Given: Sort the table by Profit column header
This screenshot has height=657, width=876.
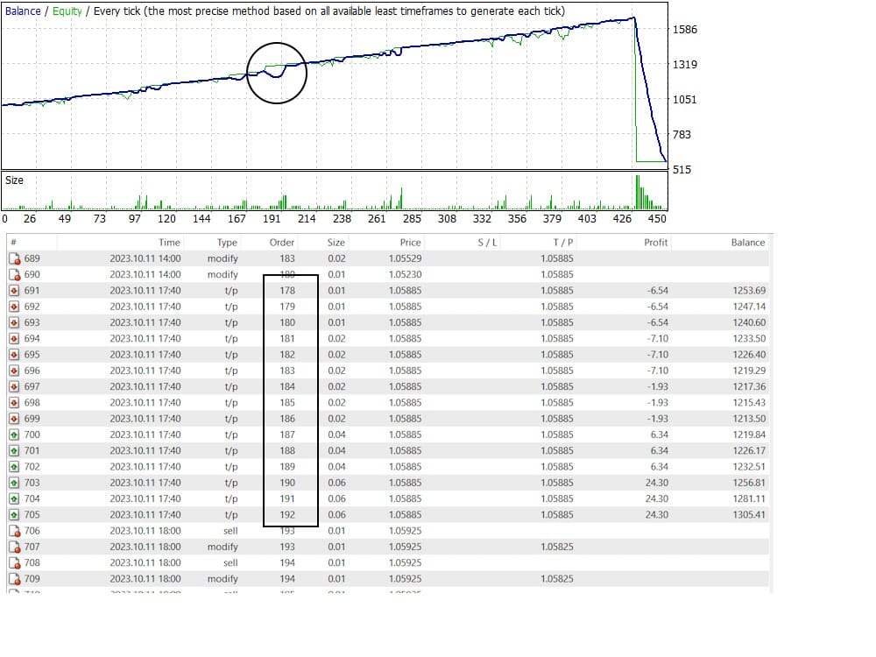Looking at the screenshot, I should click(655, 243).
